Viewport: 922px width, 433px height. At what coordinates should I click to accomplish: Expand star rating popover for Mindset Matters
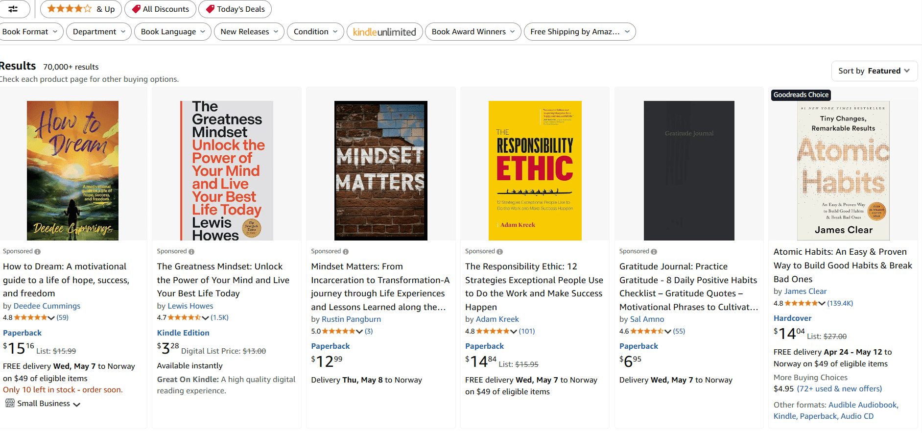coord(342,331)
